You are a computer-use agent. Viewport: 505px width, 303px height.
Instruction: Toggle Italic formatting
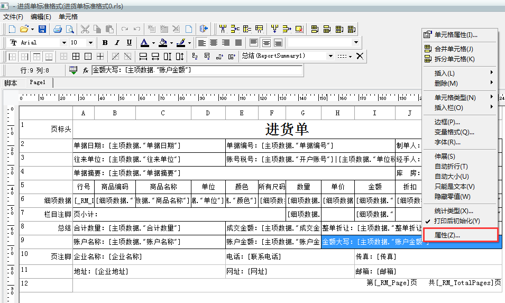point(117,42)
